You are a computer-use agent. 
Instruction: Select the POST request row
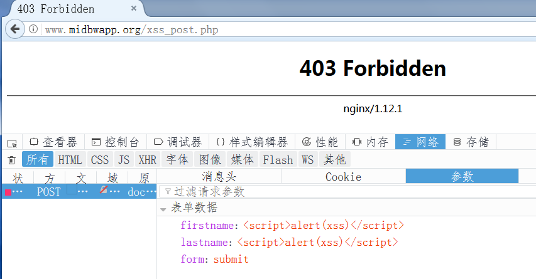click(79, 192)
